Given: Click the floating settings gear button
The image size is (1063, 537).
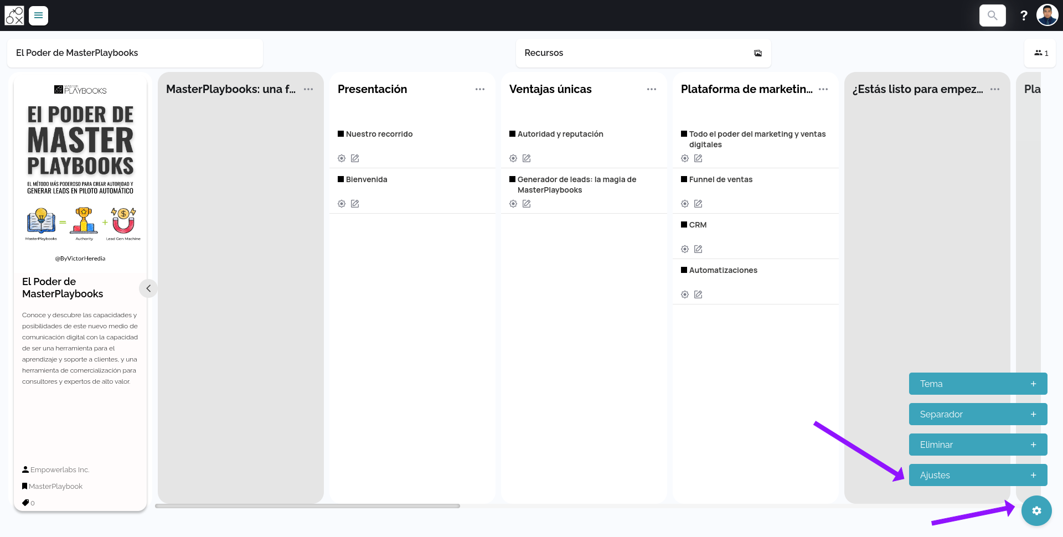Looking at the screenshot, I should [1036, 510].
